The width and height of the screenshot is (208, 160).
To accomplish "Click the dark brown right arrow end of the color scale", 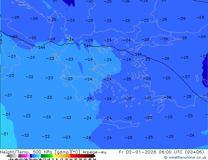I will [94, 156].
